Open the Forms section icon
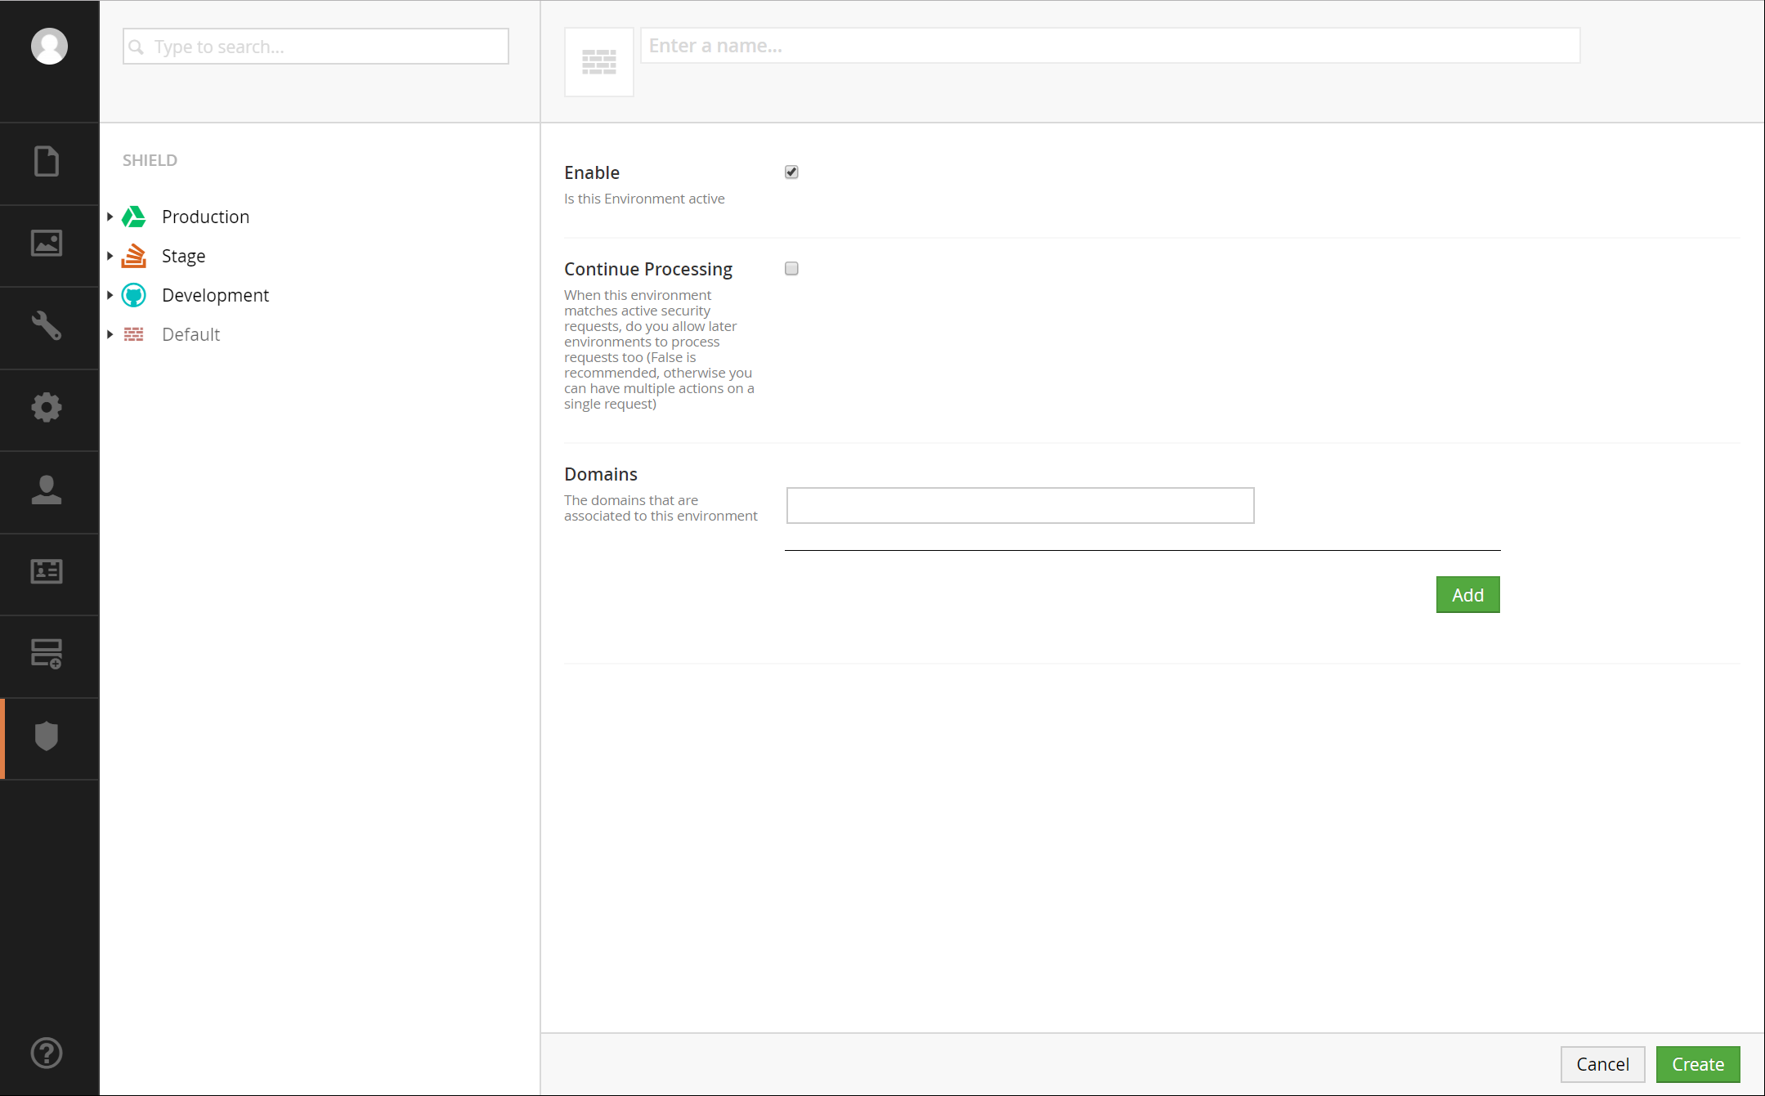1765x1096 pixels. tap(47, 654)
